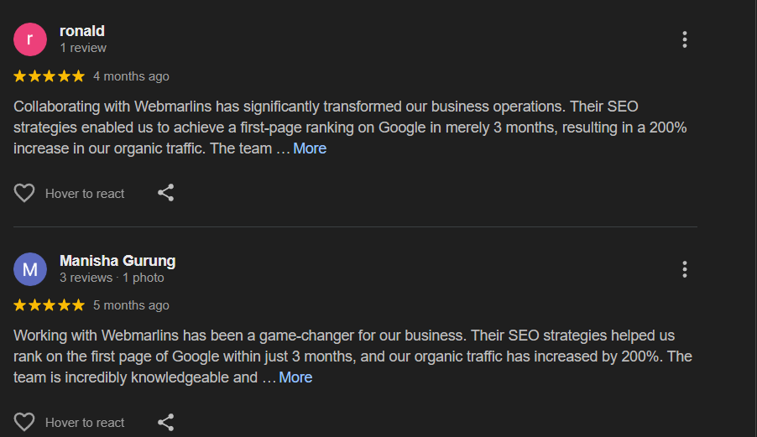Click heart icon under Manisha Gurung's review

[x=24, y=422]
